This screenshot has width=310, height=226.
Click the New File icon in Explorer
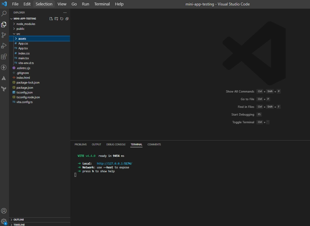51,19
